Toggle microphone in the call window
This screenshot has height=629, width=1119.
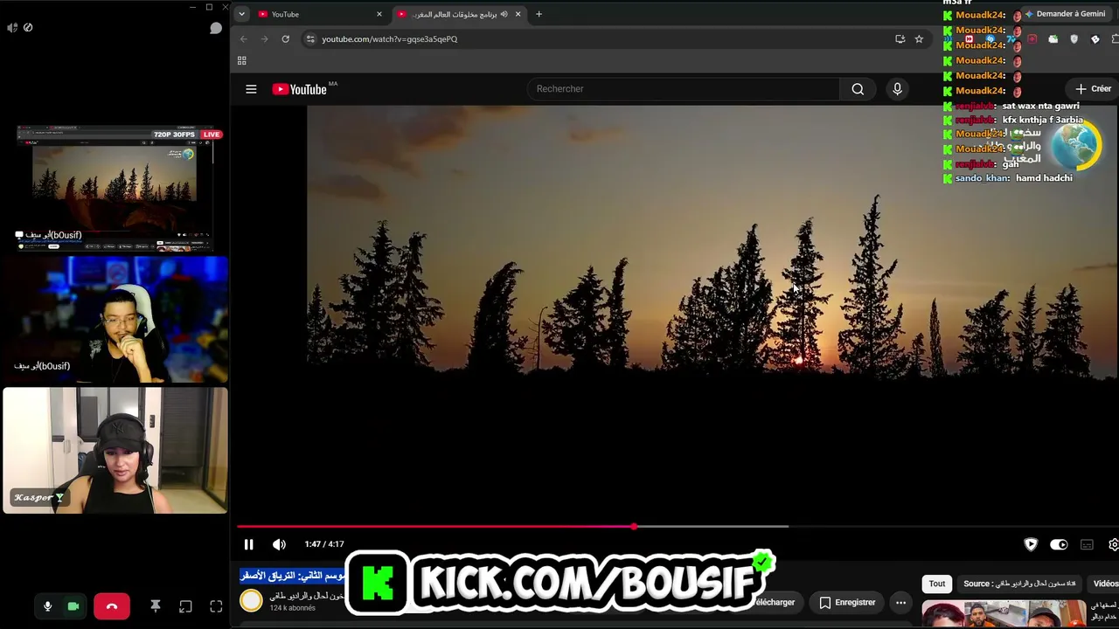(x=47, y=606)
